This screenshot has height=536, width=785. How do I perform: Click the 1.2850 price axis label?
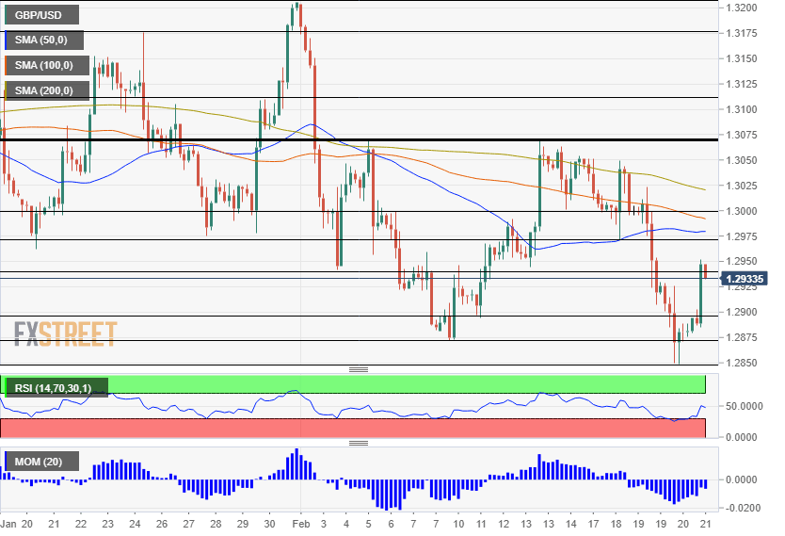coord(742,363)
